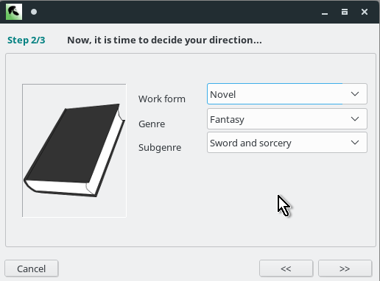Viewport: 380px width, 281px height.
Task: Maximize the wizard window
Action: [x=345, y=12]
